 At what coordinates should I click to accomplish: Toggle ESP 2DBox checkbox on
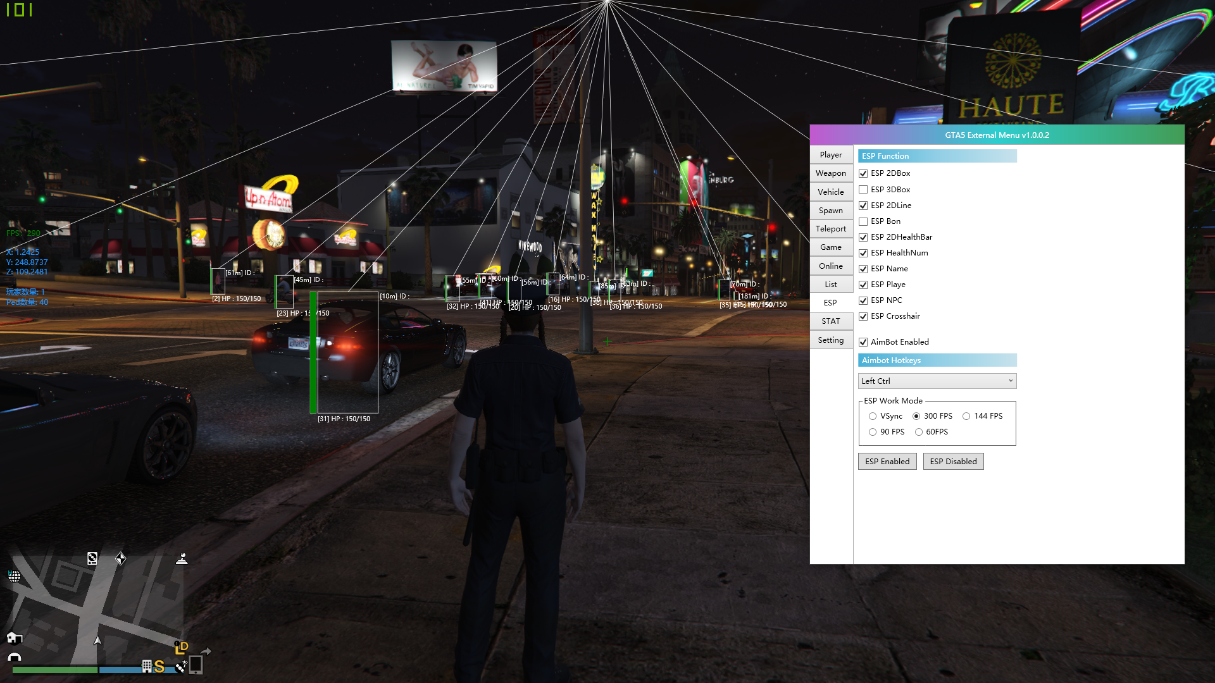click(864, 173)
